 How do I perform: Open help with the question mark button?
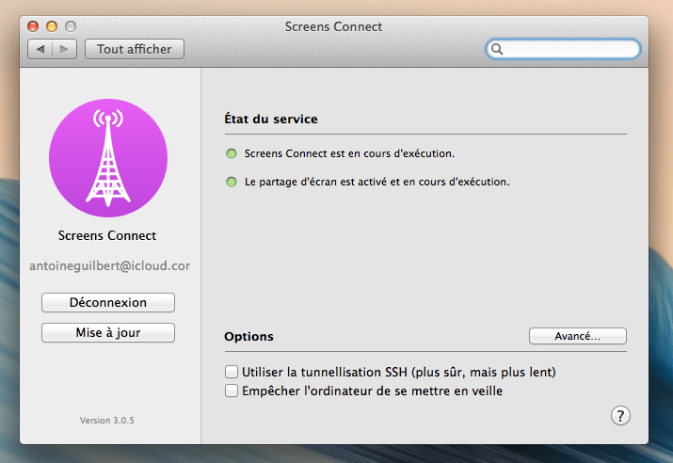point(620,415)
